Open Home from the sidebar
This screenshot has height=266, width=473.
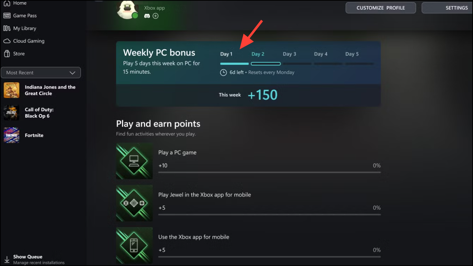pyautogui.click(x=20, y=3)
